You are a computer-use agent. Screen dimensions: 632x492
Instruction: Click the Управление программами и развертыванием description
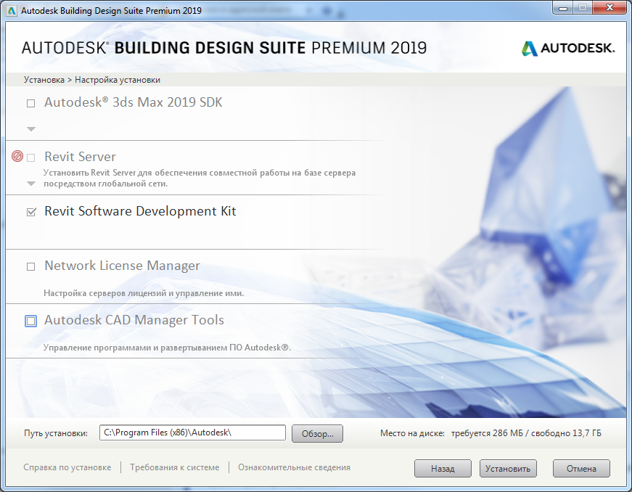[x=167, y=348]
